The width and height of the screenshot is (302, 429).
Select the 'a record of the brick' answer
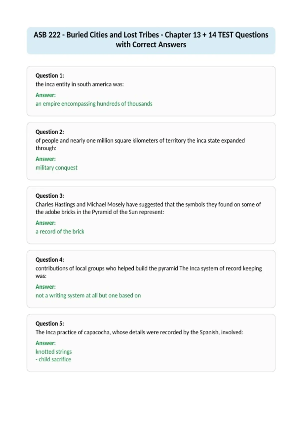(x=60, y=231)
